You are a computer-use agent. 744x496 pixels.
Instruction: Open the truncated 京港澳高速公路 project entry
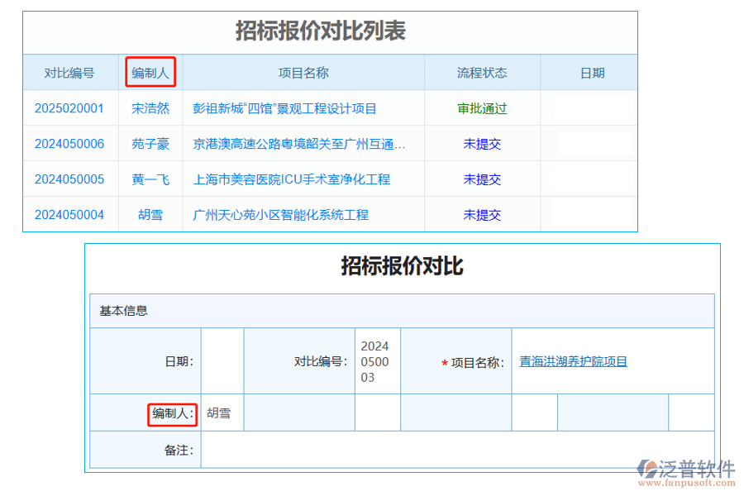point(298,143)
